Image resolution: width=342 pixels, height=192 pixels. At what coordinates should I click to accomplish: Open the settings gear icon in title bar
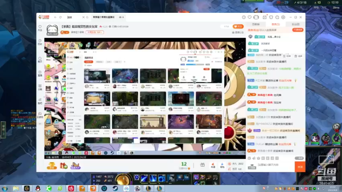(283, 17)
